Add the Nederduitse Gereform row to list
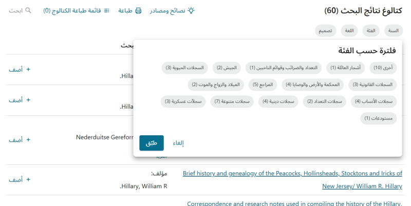This screenshot has height=206, width=411. click(20, 140)
